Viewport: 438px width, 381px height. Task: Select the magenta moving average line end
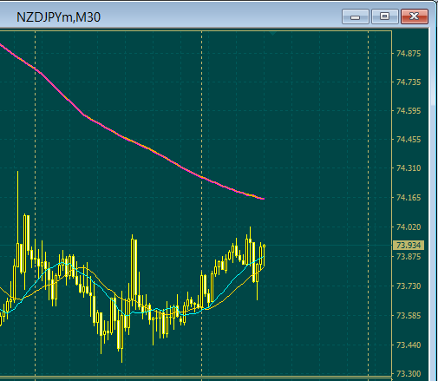pyautogui.click(x=263, y=199)
